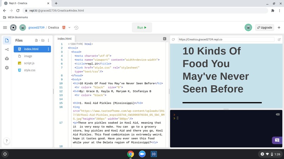Open the settings gear sidebar icon
Viewport: 284px width, 159px height.
point(7,68)
